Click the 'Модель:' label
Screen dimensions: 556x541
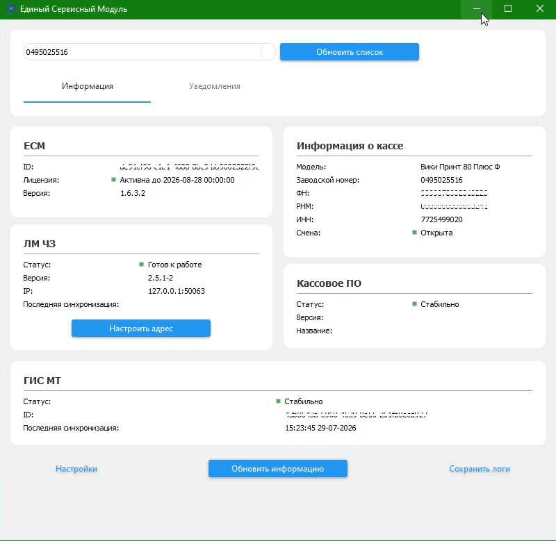click(311, 167)
